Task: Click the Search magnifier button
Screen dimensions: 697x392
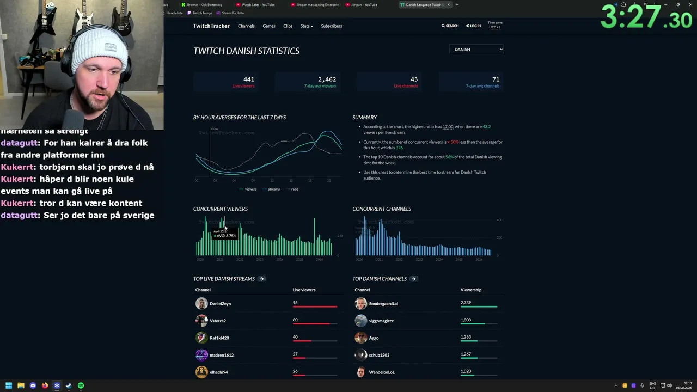Action: click(450, 26)
